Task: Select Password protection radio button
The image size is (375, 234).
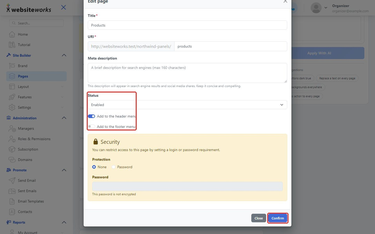Action: pyautogui.click(x=114, y=167)
